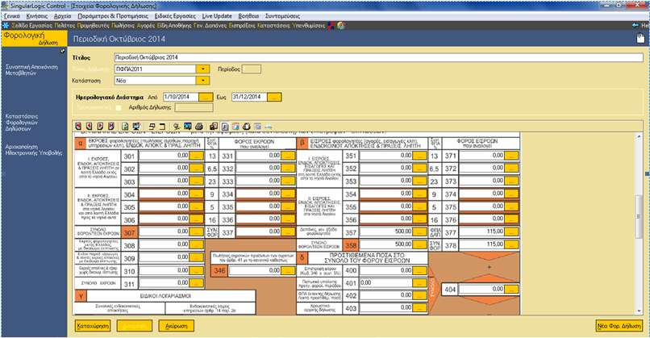The height and width of the screenshot is (338, 650).
Task: Click the highlighted page toolbar icon
Action: tap(225, 127)
